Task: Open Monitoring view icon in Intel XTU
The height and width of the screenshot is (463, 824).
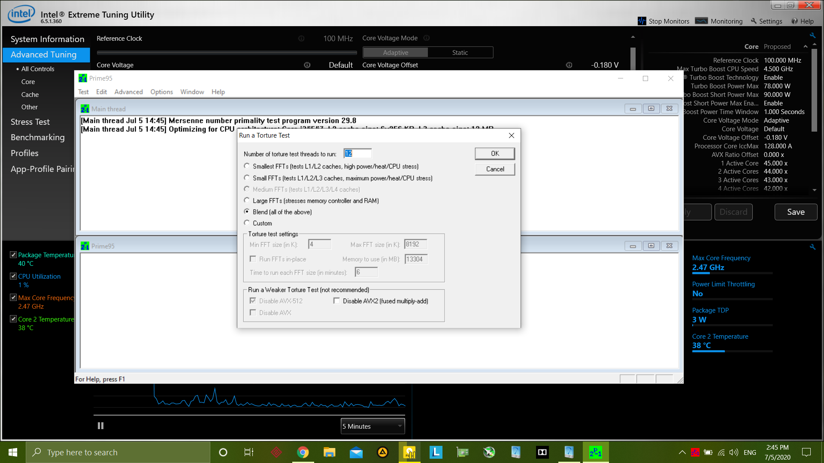Action: pyautogui.click(x=701, y=21)
